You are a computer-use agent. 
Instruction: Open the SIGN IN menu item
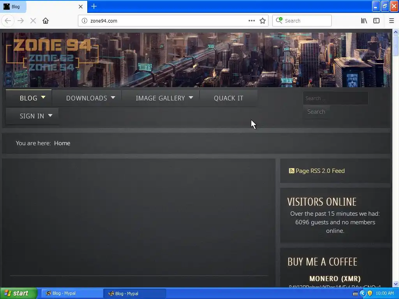[32, 116]
